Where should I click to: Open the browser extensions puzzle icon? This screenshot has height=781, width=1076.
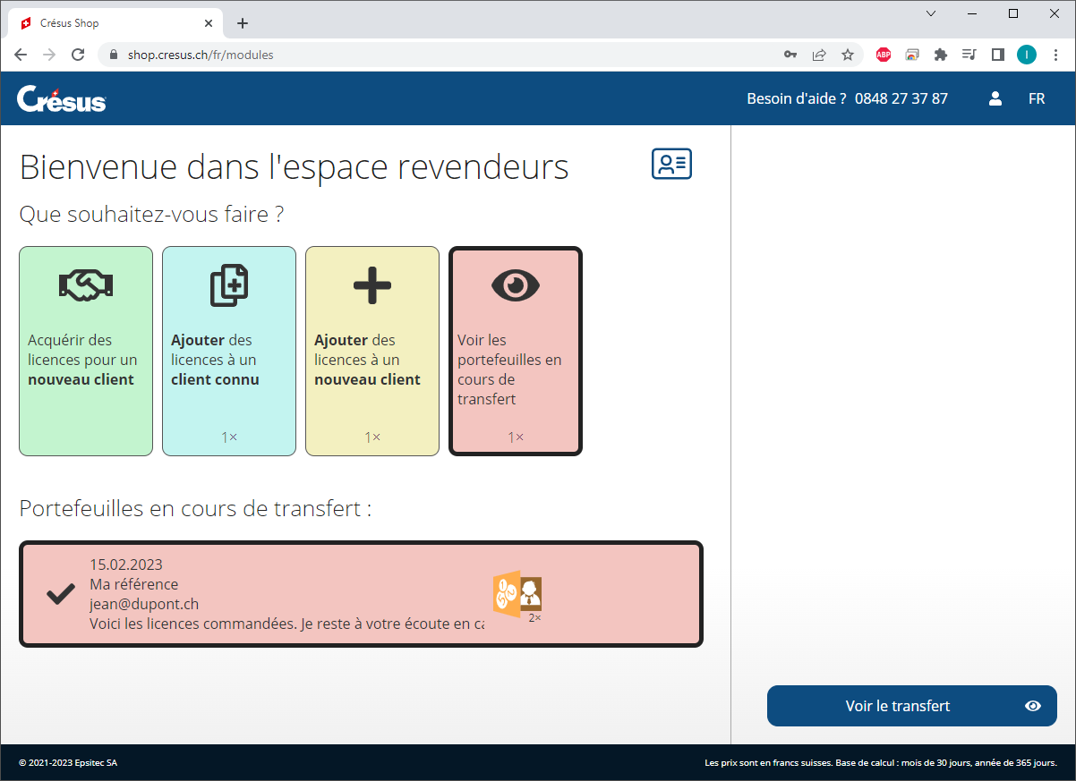click(x=940, y=55)
